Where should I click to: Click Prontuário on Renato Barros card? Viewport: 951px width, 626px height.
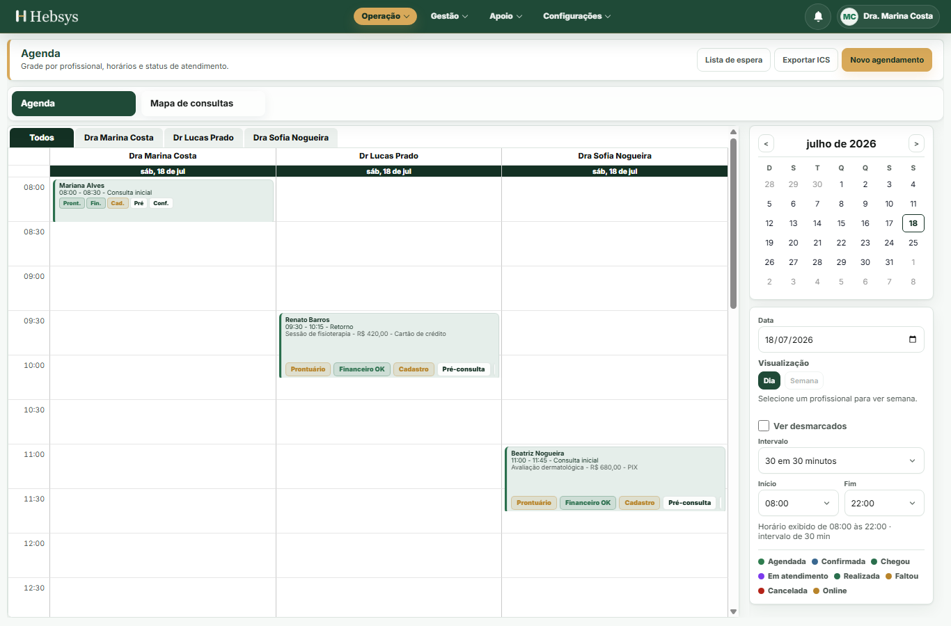[308, 369]
